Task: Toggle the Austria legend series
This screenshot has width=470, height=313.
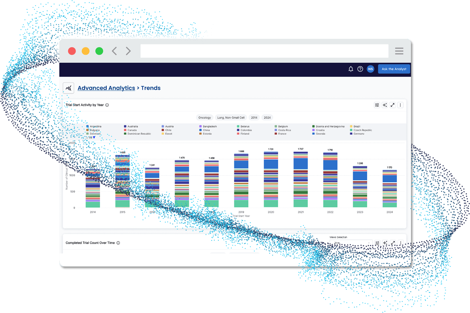Action: click(167, 126)
